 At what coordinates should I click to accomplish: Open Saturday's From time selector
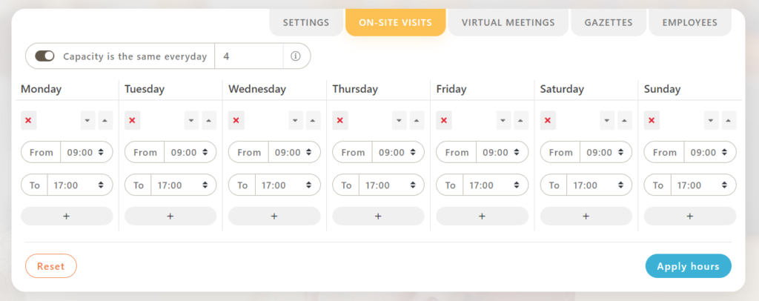(606, 153)
